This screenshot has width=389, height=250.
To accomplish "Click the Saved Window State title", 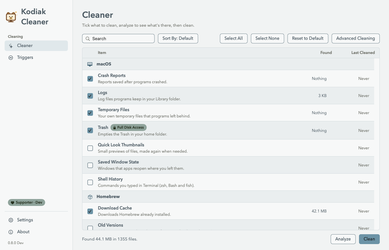I will click(x=118, y=162).
